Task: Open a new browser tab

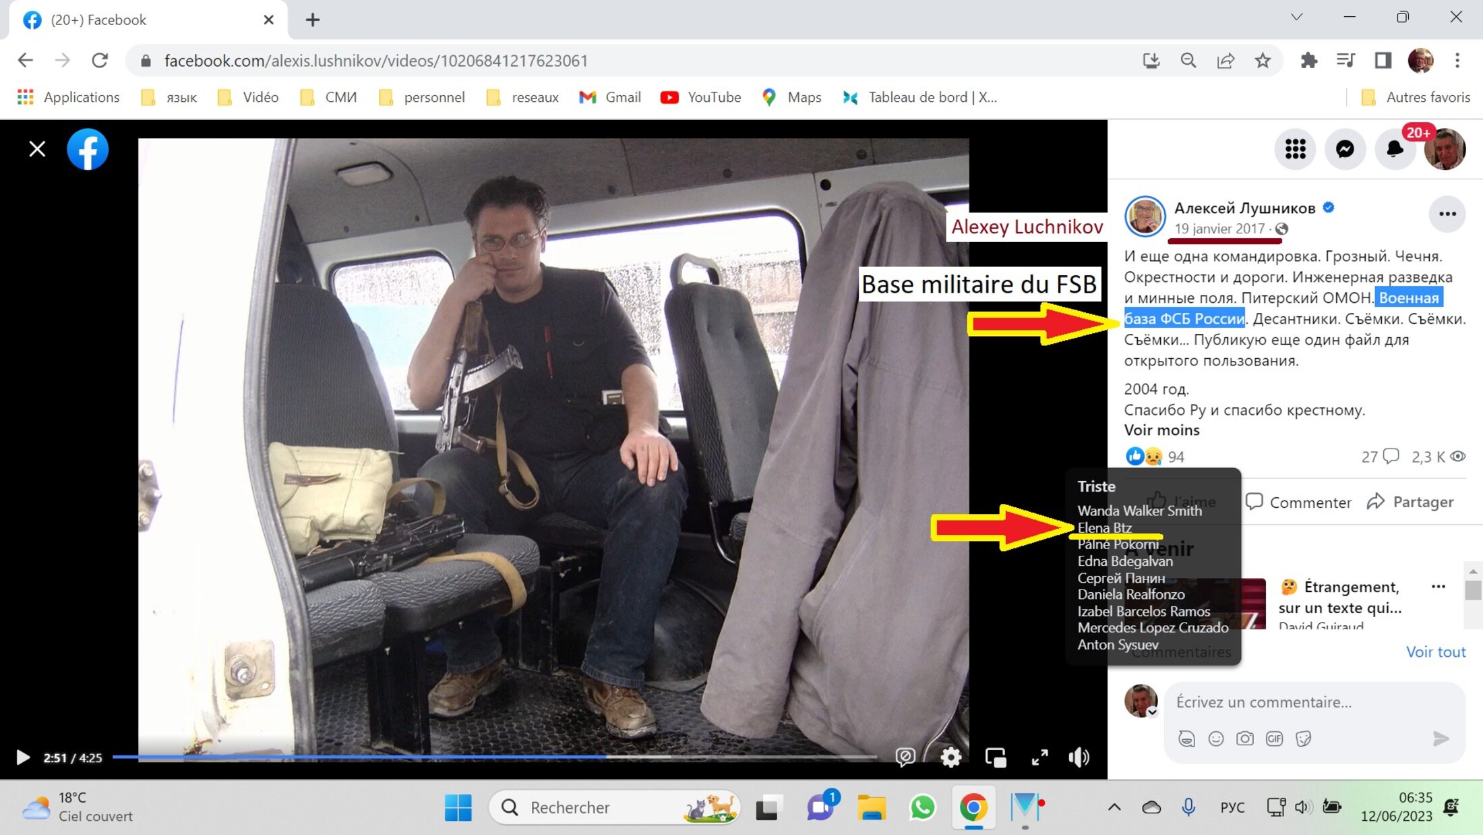Action: tap(312, 20)
